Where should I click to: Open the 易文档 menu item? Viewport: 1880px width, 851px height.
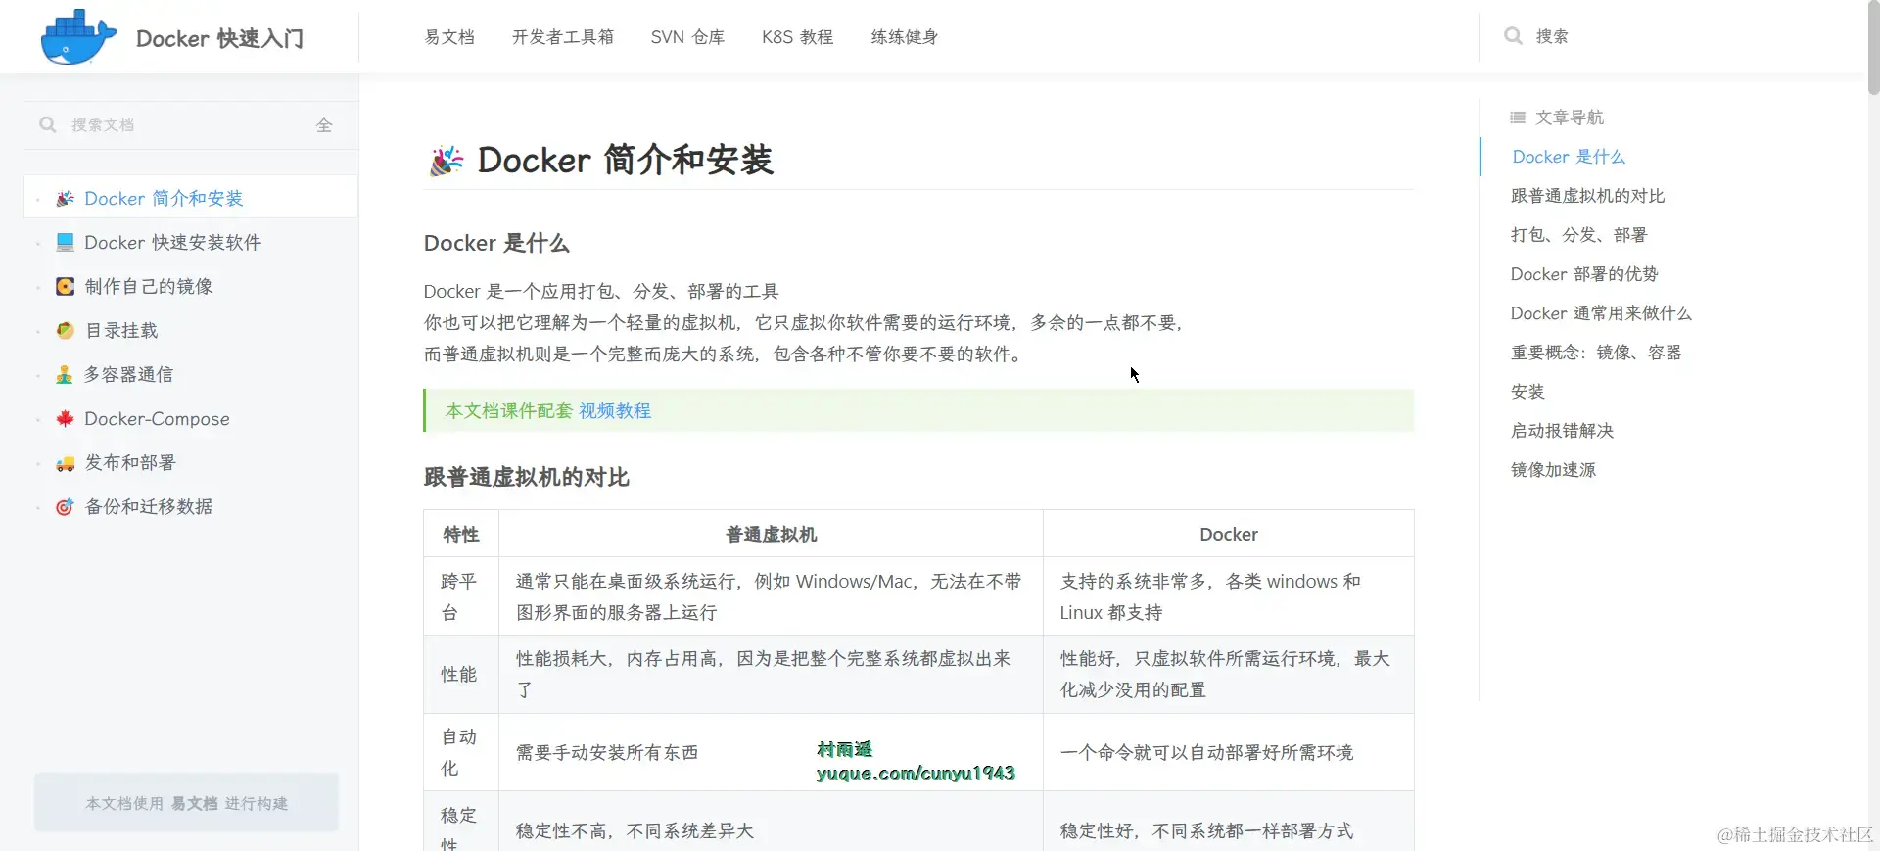449,37
